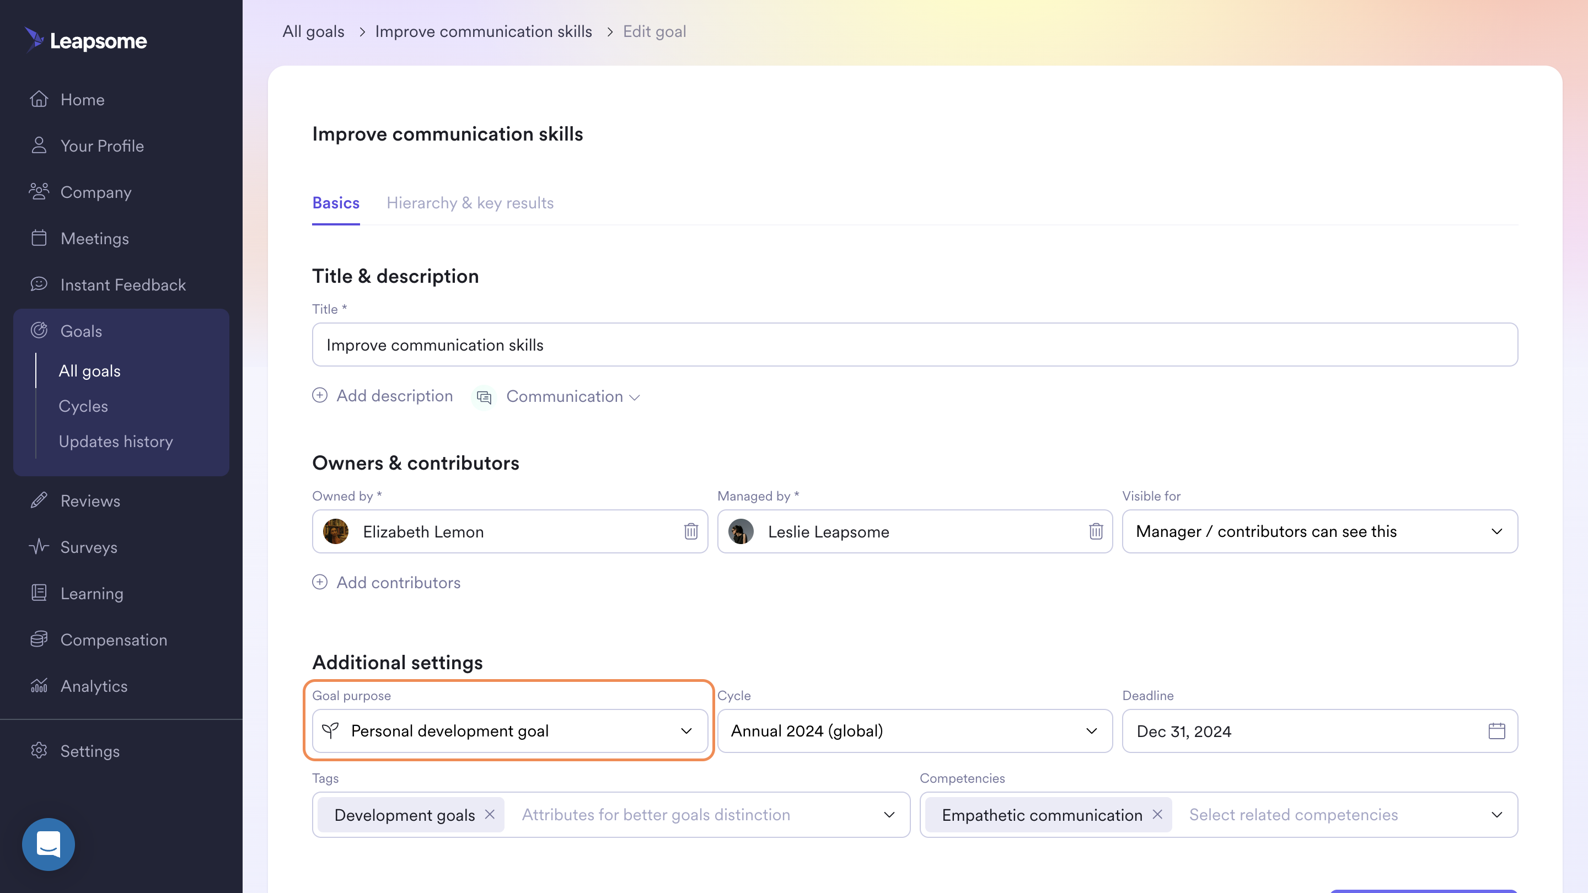Open the Goal purpose dropdown

510,730
